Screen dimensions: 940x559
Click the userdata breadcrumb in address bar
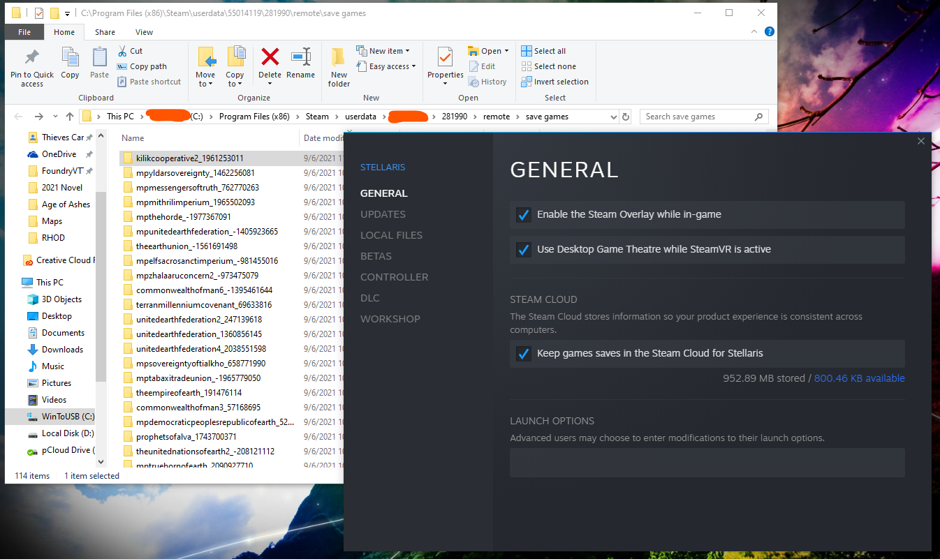coord(360,117)
